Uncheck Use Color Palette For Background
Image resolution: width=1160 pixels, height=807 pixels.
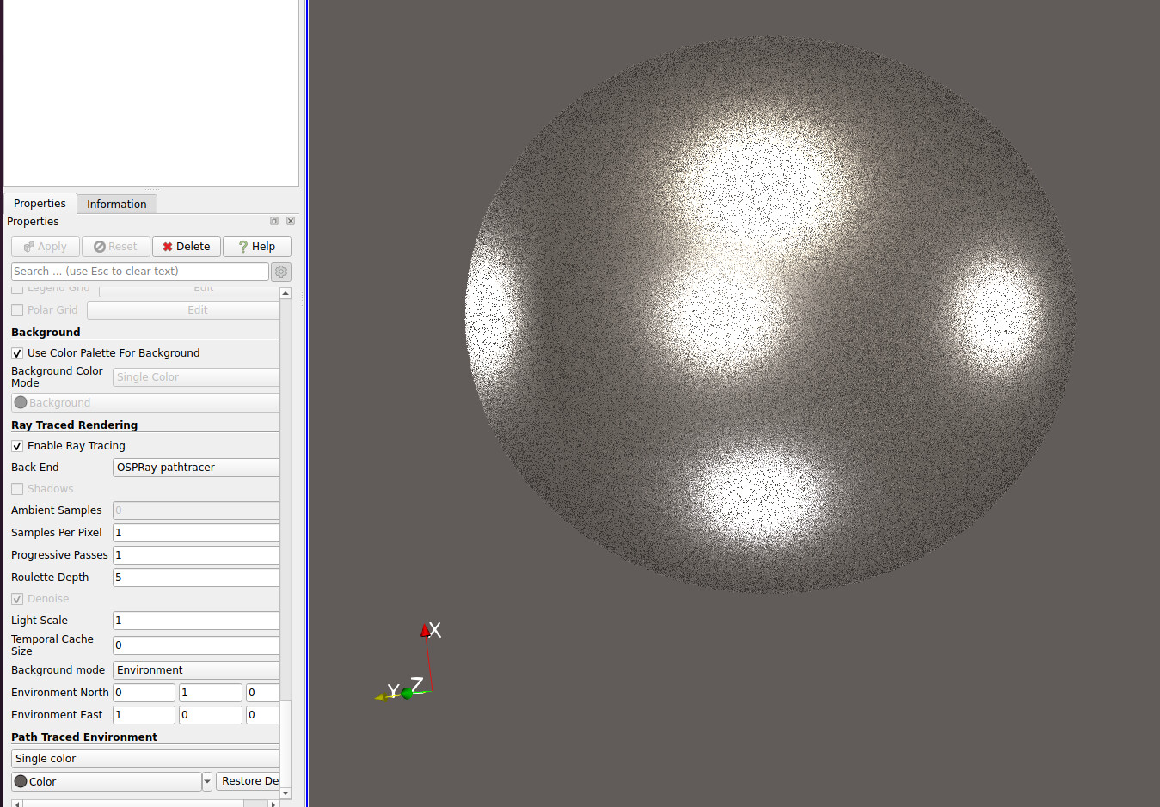[17, 353]
